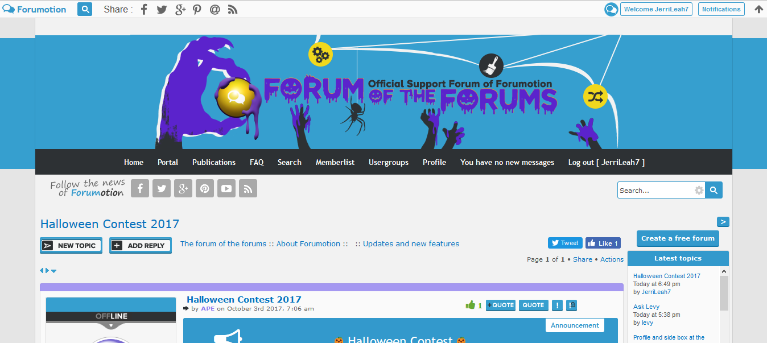Click the Facebook Like button

(x=603, y=243)
